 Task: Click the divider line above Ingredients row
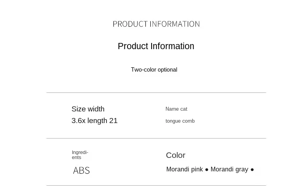(x=156, y=138)
